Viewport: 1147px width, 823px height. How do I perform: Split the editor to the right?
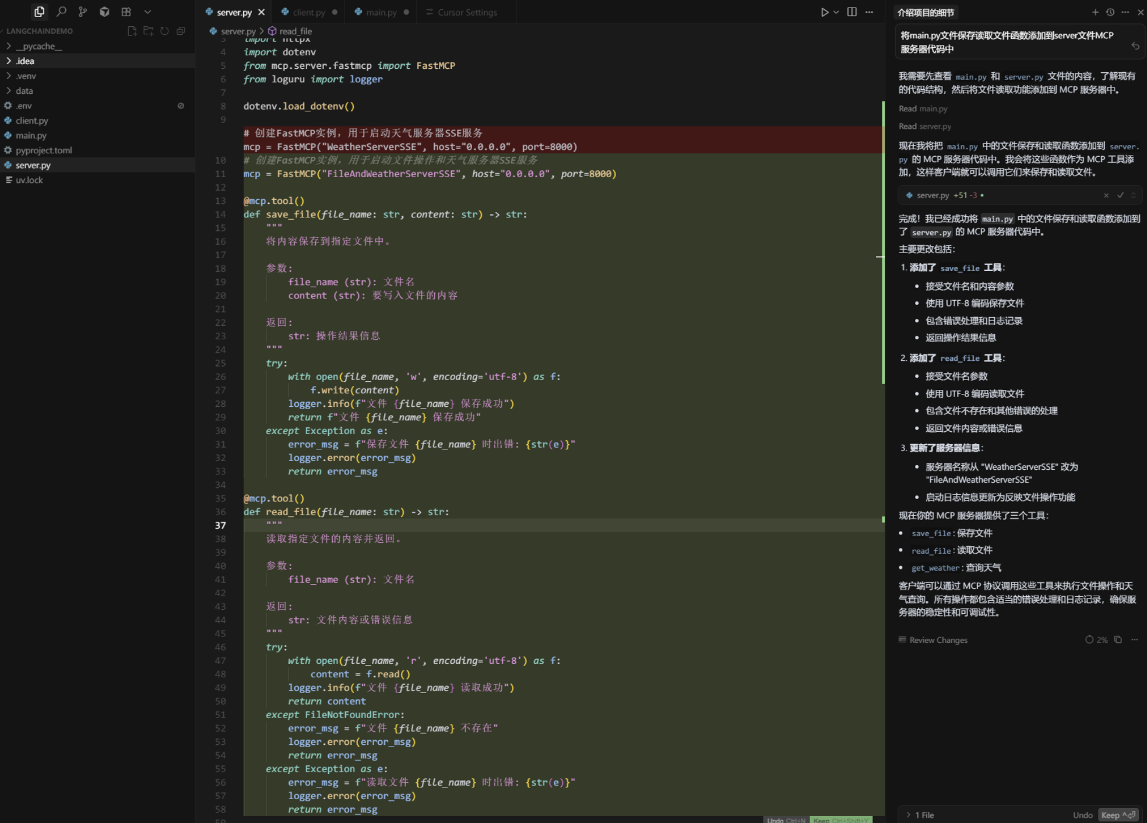[852, 12]
